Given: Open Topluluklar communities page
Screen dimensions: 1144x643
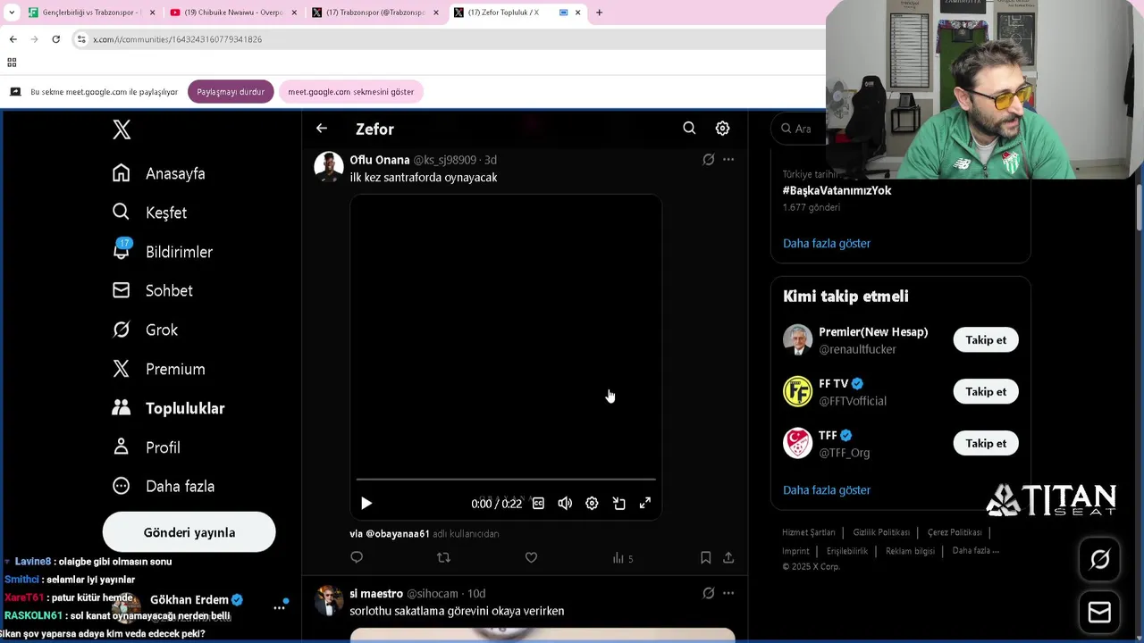Looking at the screenshot, I should point(169,408).
